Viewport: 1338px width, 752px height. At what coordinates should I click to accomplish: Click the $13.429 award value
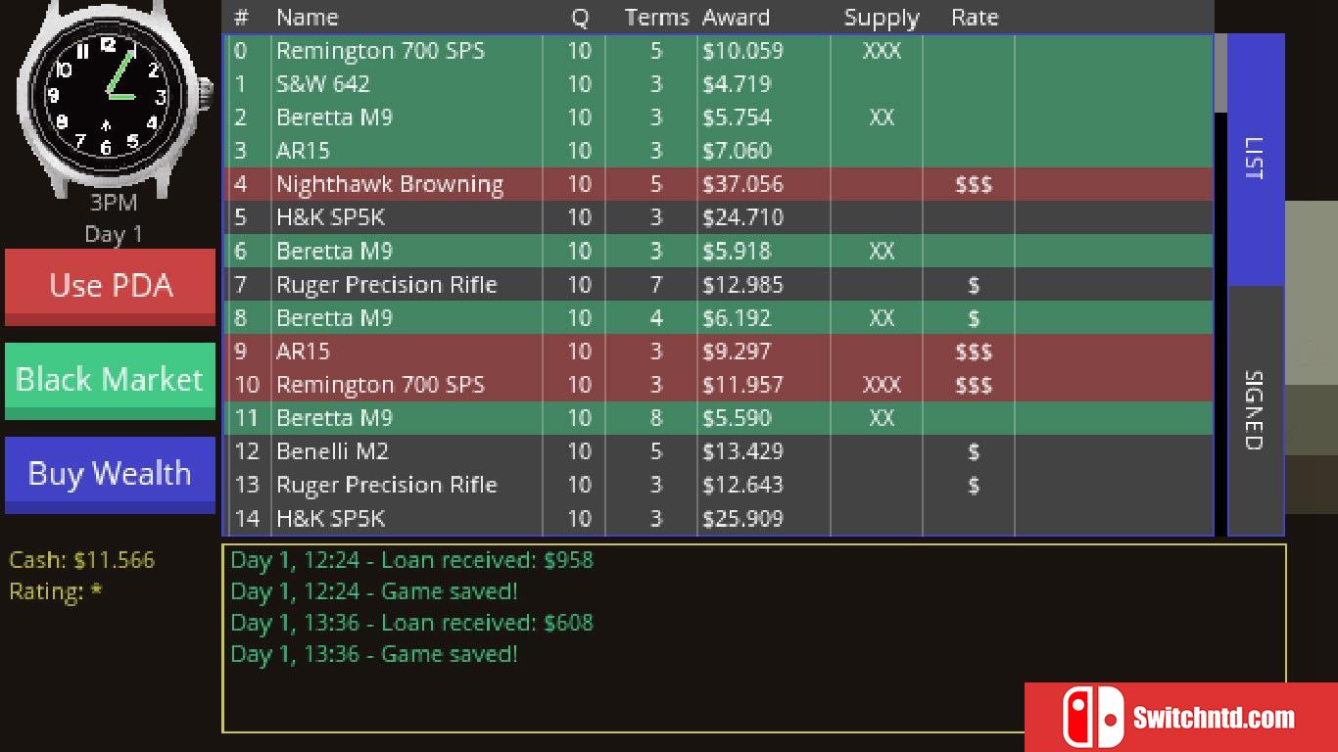(x=742, y=450)
